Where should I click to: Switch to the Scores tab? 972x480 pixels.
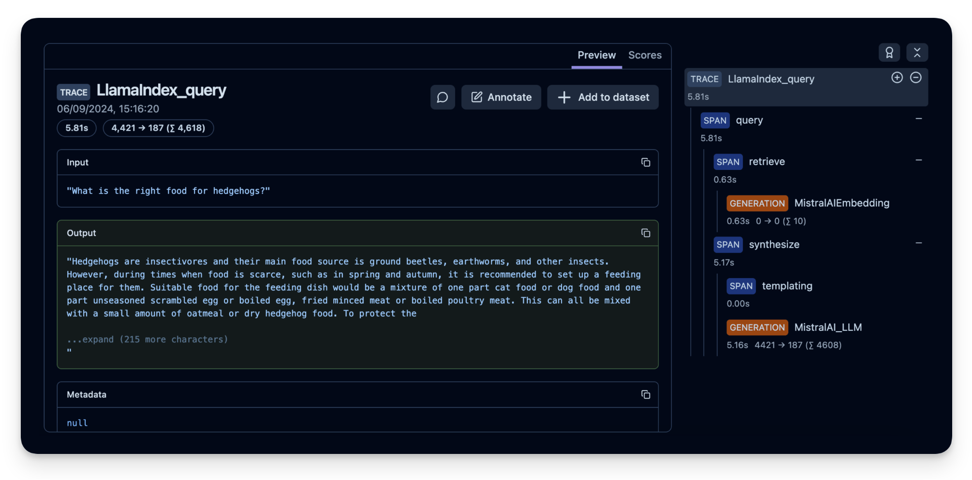[x=645, y=55]
